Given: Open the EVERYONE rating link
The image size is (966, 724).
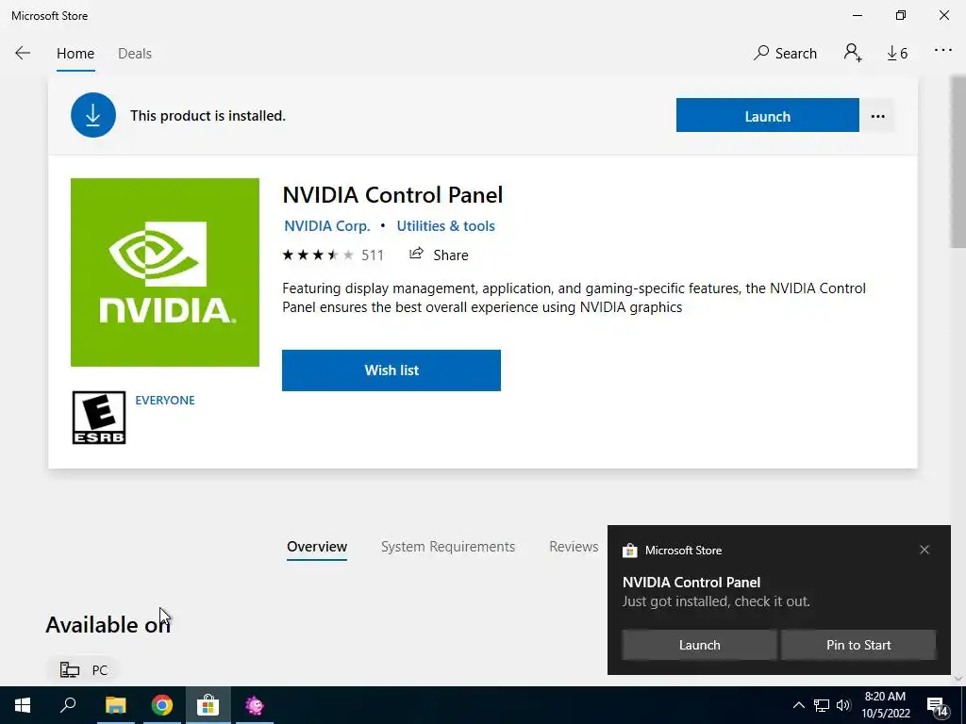Looking at the screenshot, I should (164, 400).
